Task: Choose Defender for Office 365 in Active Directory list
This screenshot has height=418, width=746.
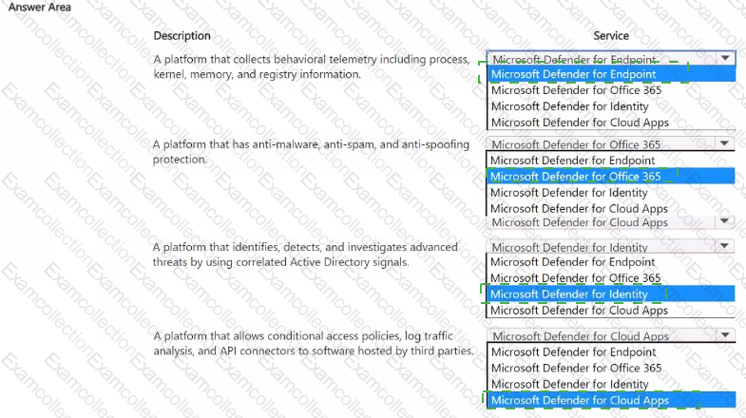Action: click(x=576, y=278)
